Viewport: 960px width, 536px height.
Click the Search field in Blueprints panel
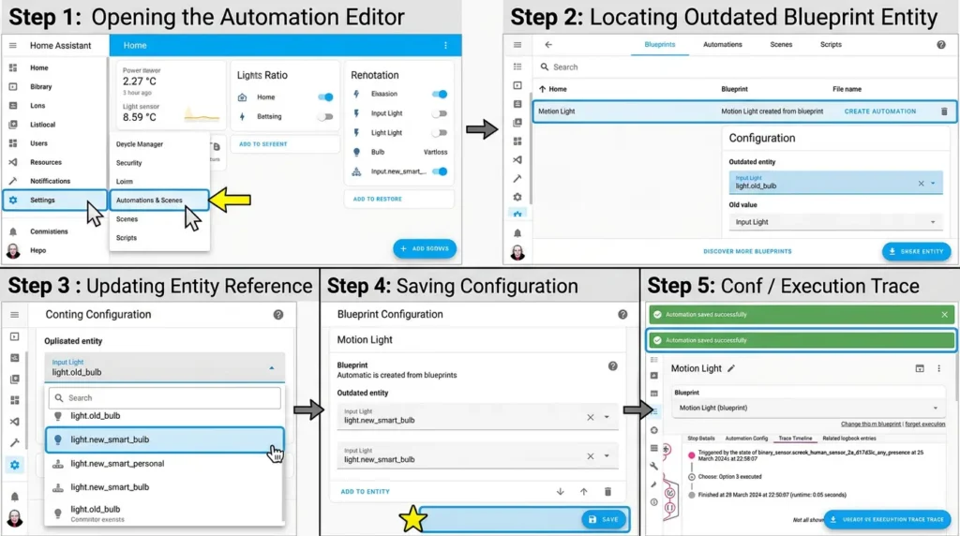coord(743,67)
